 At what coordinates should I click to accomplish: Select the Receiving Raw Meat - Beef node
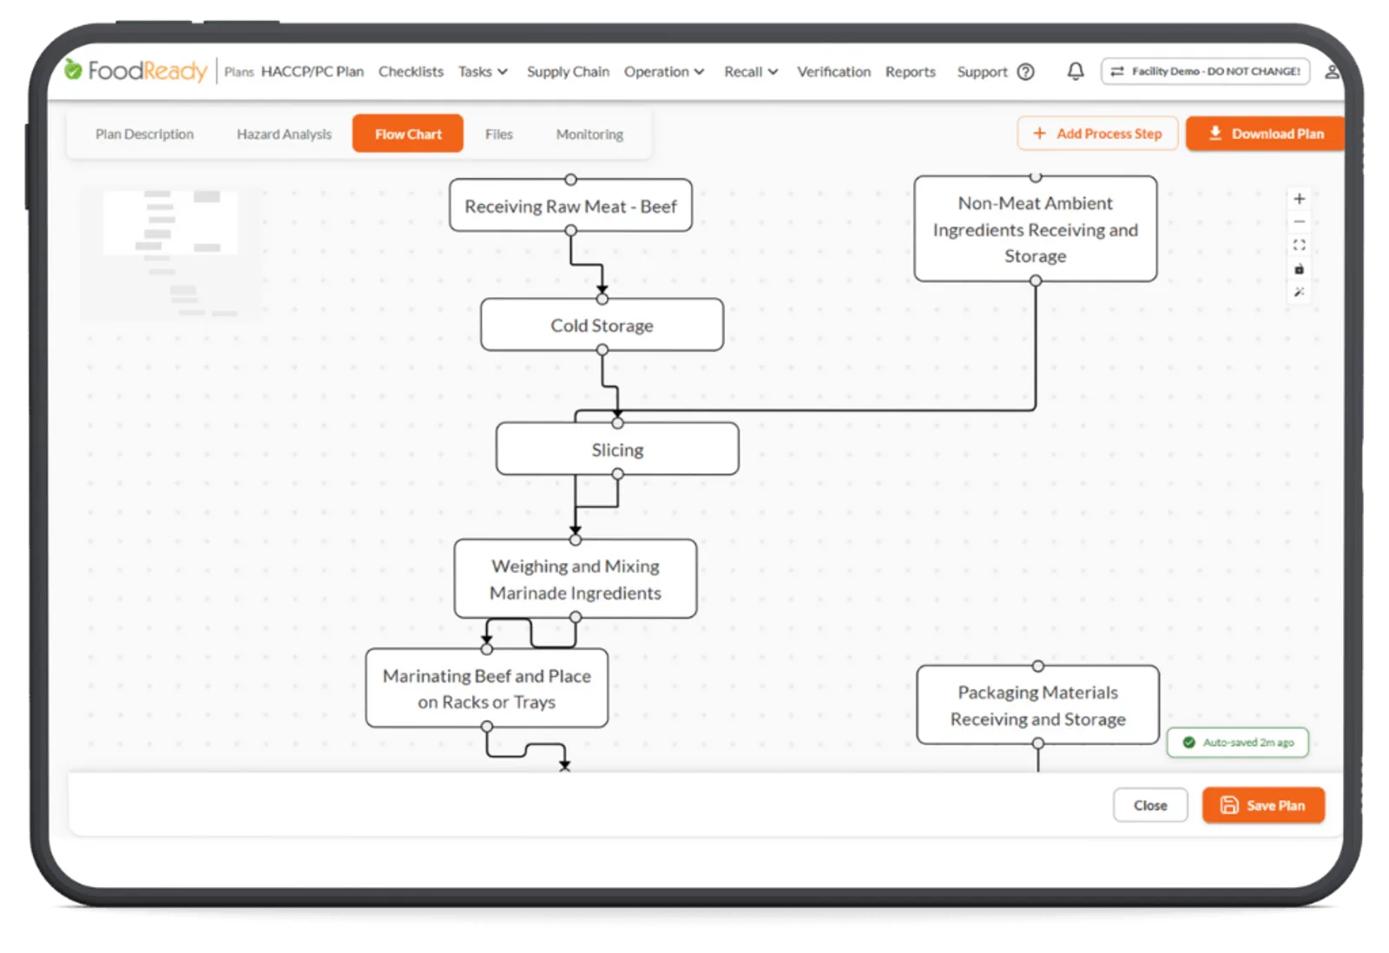[570, 207]
